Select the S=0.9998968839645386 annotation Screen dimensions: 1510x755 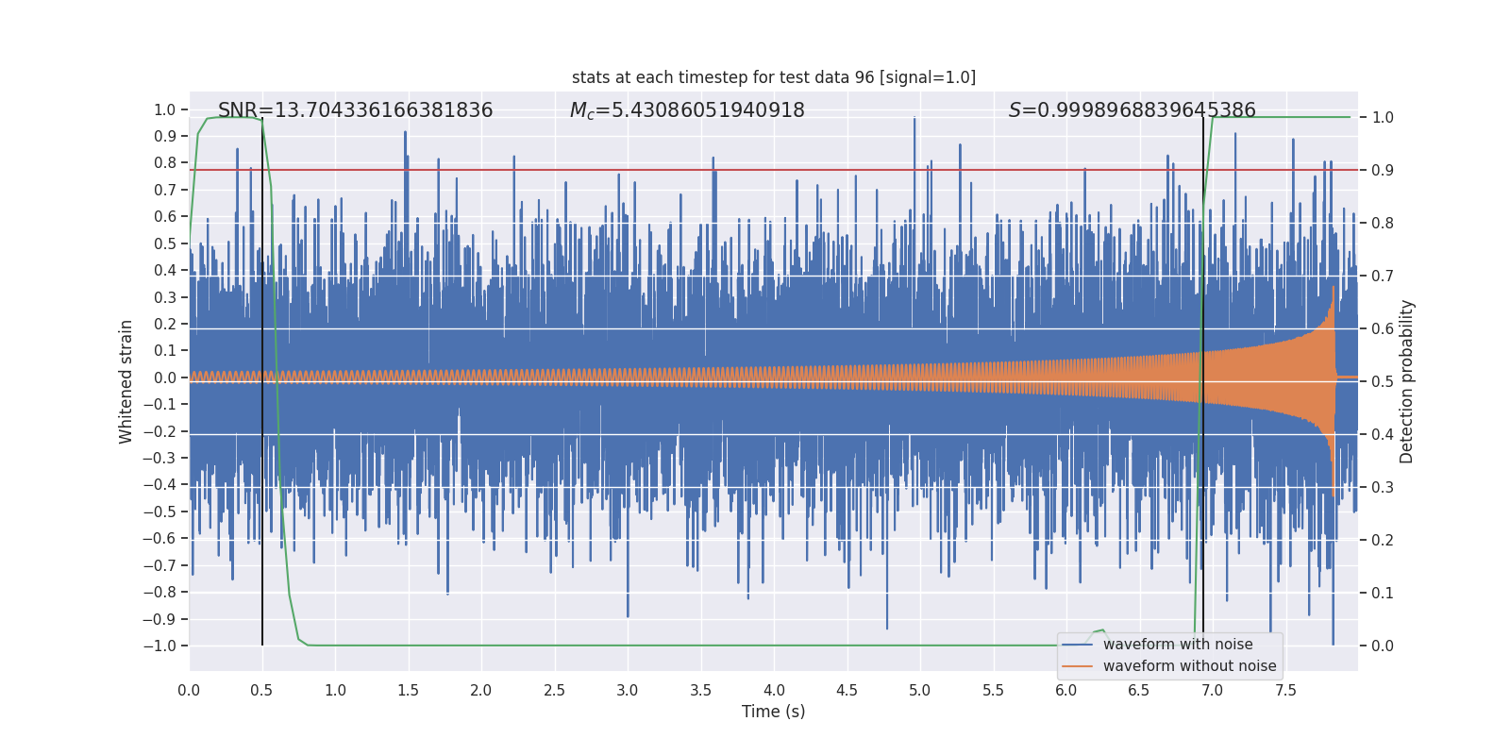[x=1132, y=110]
